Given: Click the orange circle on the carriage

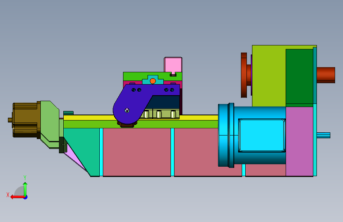Looking at the screenshot, I should coord(153,81).
